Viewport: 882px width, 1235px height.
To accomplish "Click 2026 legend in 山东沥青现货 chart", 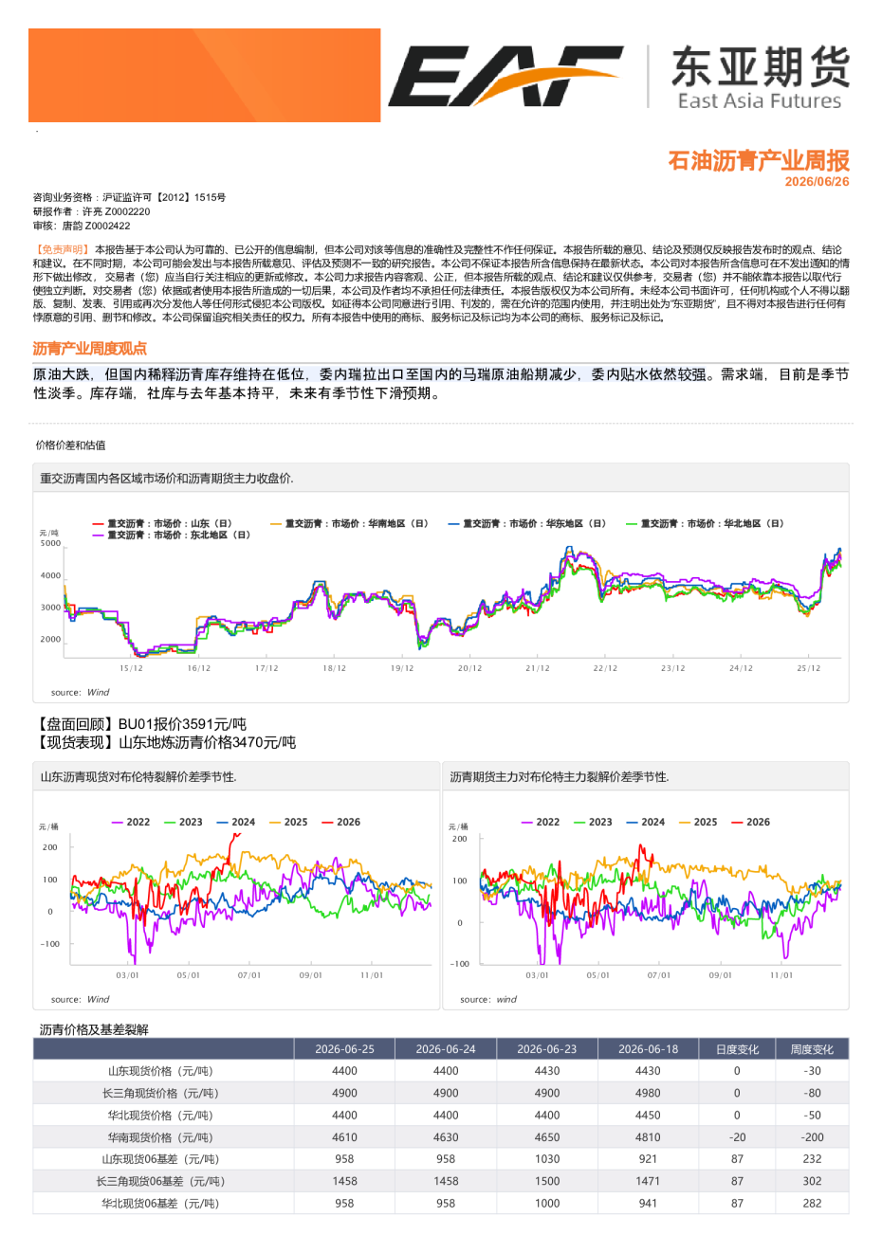I will 341,822.
